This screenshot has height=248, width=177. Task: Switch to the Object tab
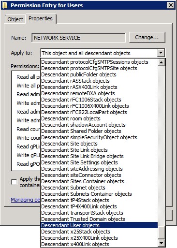tap(15, 19)
